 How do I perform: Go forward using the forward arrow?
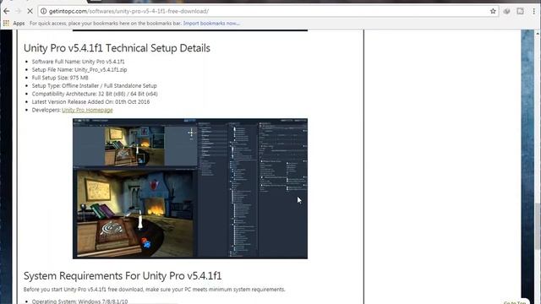[18, 11]
